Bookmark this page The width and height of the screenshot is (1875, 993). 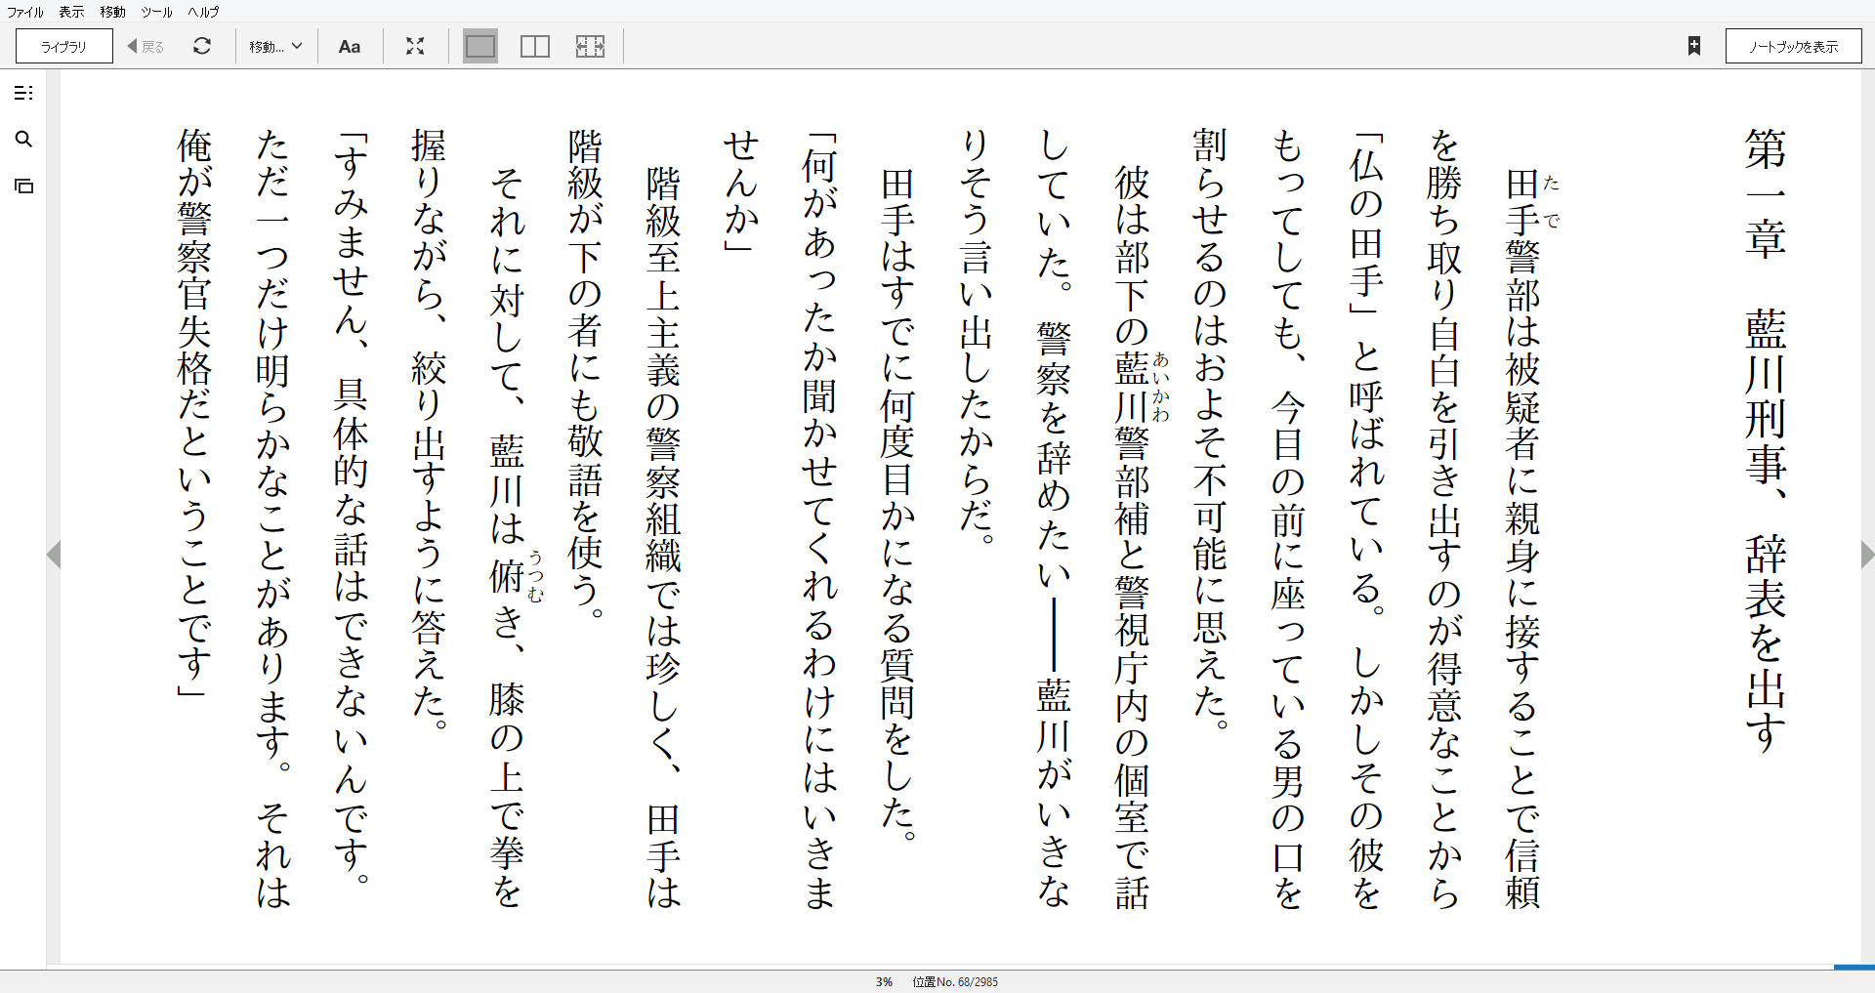coord(1694,46)
